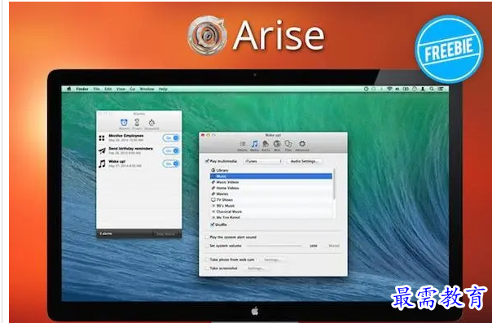
Task: Click the volume icon in menu bar
Action: coord(398,89)
